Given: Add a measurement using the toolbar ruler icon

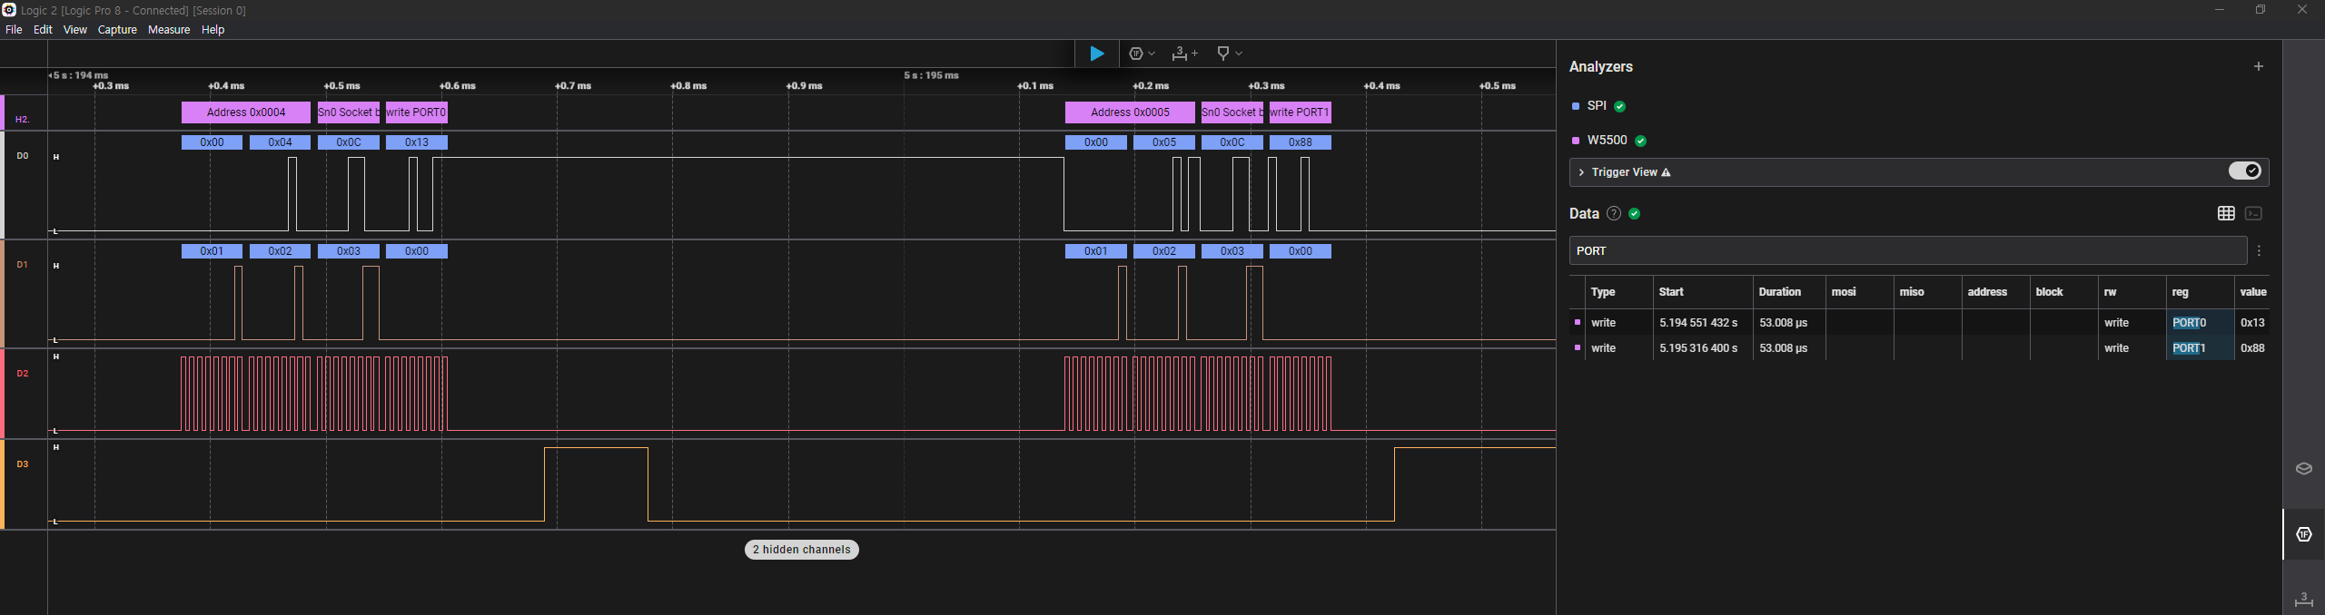Looking at the screenshot, I should (1184, 54).
